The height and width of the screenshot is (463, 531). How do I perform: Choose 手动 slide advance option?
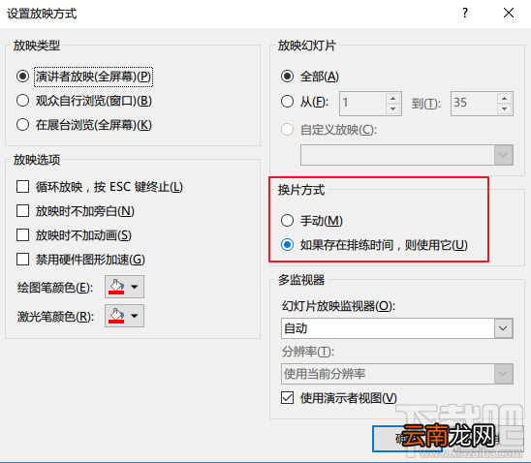coord(287,220)
